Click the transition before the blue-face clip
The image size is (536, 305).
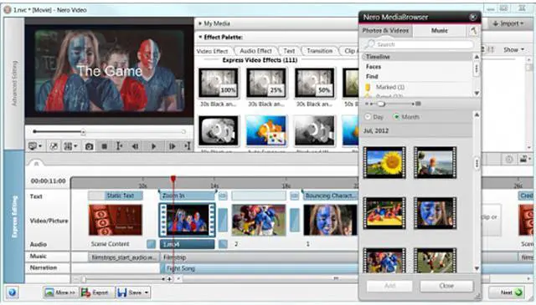coord(295,220)
